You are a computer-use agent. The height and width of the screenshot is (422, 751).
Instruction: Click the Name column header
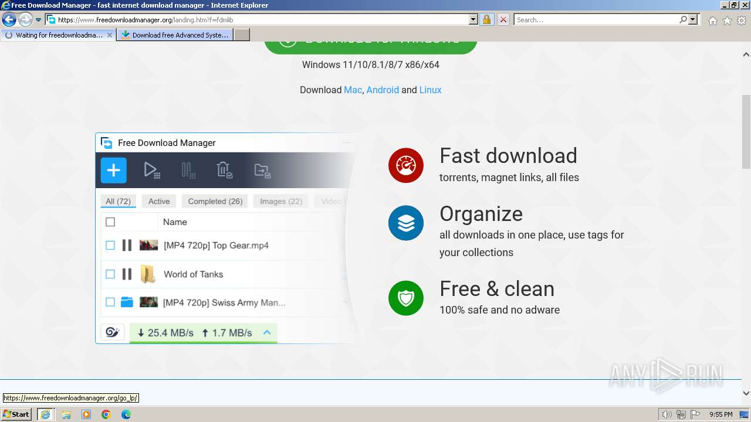pyautogui.click(x=175, y=222)
